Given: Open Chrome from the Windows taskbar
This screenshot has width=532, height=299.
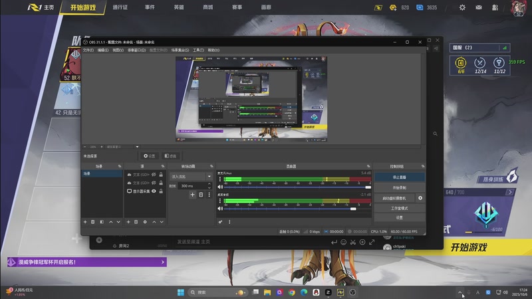Looking at the screenshot, I should (292, 292).
